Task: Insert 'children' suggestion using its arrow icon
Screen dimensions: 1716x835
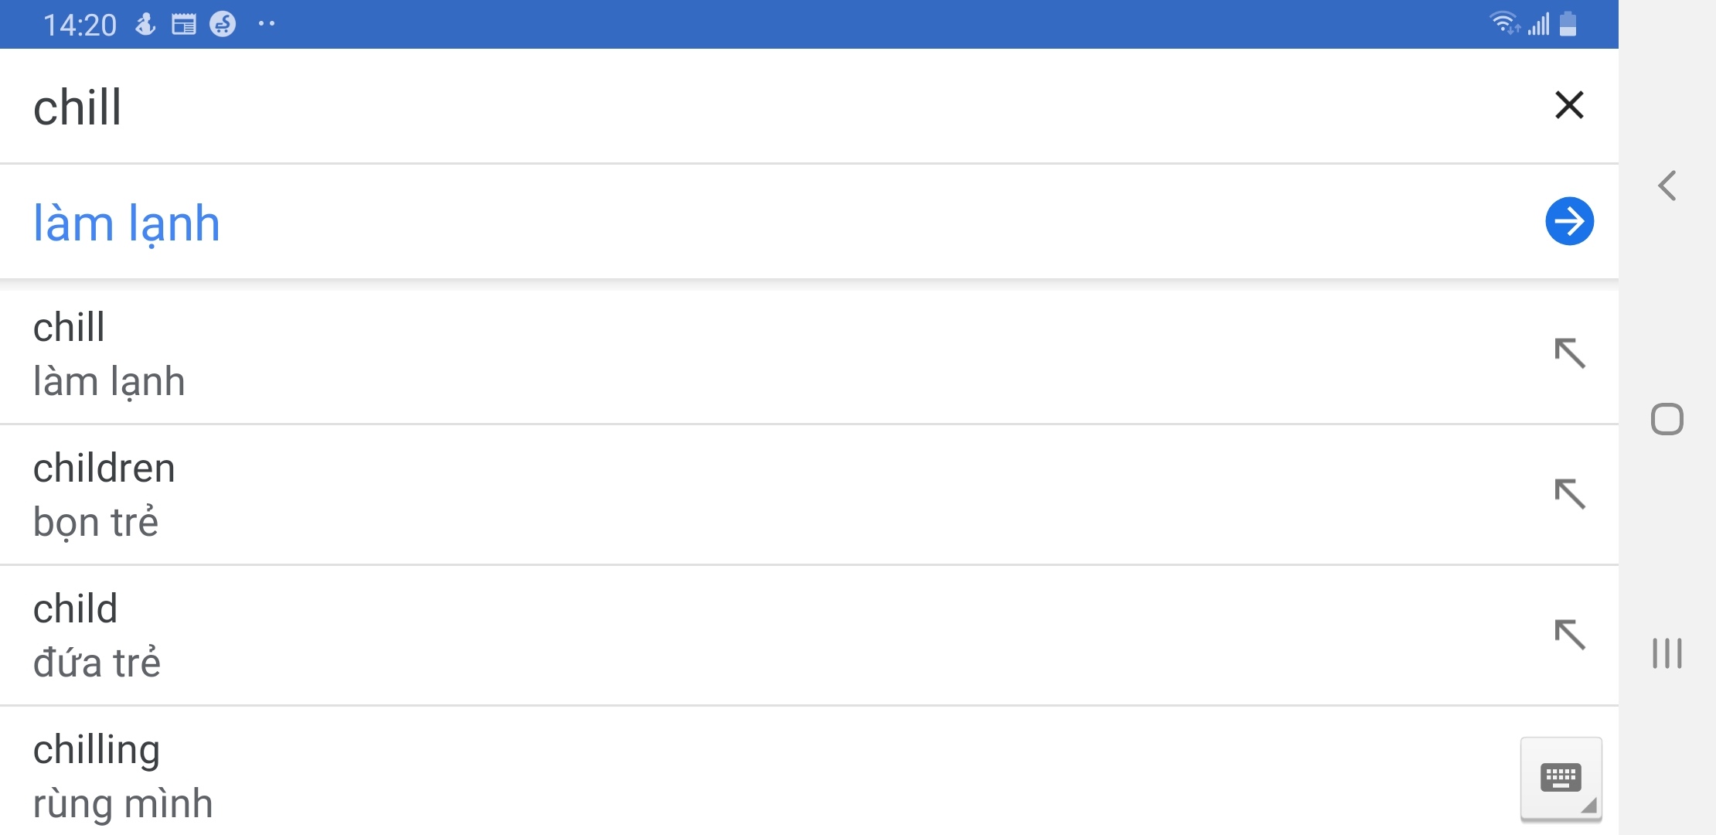Action: [1569, 494]
